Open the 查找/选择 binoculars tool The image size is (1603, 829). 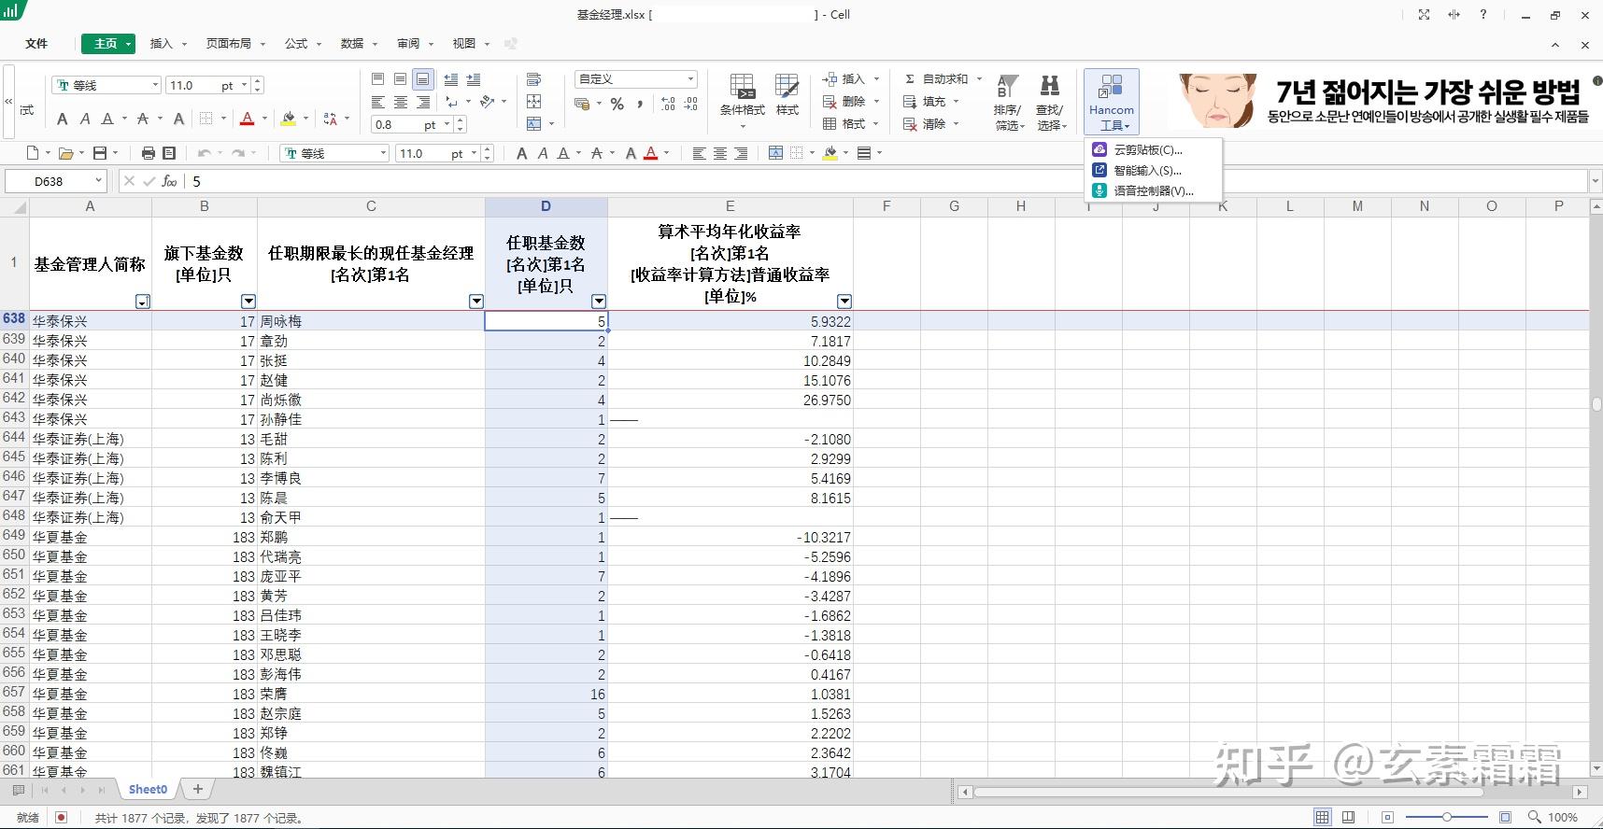tap(1050, 102)
